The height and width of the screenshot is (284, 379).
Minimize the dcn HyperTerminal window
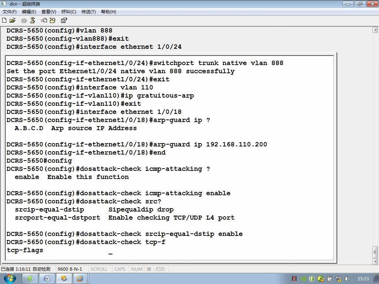point(348,4)
